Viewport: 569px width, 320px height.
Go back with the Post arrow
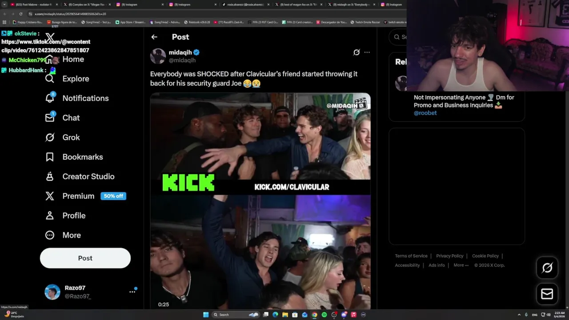click(154, 37)
